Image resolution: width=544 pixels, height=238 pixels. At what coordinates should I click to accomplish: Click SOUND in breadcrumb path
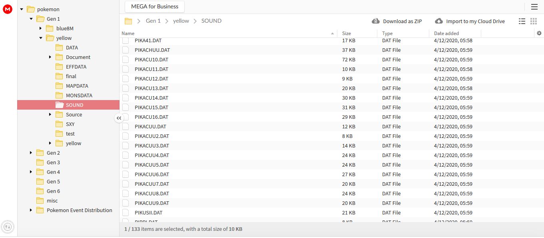pyautogui.click(x=211, y=21)
